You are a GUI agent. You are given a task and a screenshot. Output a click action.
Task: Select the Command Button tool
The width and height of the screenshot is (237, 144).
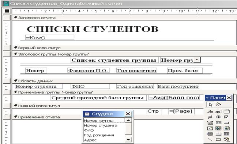(226, 123)
